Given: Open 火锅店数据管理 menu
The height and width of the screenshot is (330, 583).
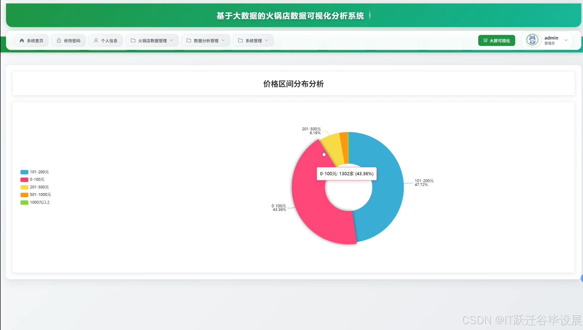Looking at the screenshot, I should click(x=152, y=40).
